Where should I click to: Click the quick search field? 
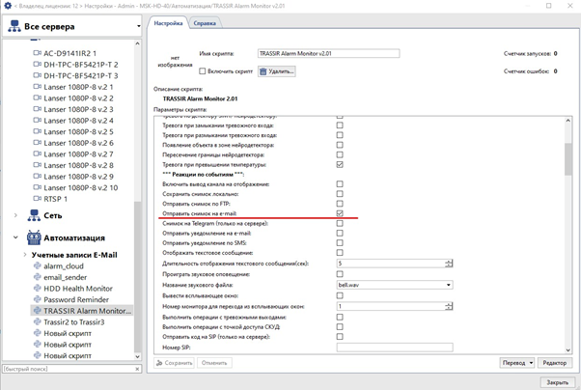pyautogui.click(x=69, y=369)
